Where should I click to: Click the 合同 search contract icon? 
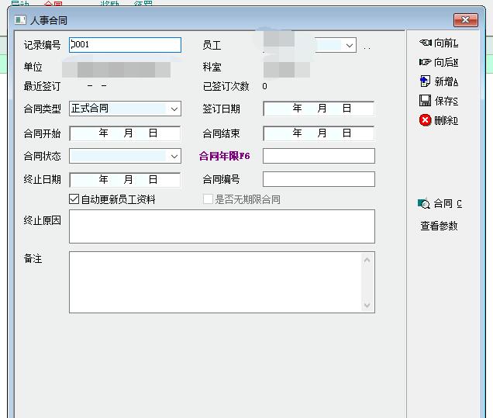(424, 204)
